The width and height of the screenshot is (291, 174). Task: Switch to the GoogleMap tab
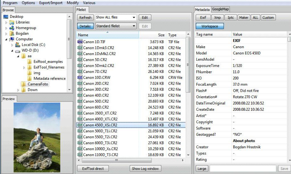pyautogui.click(x=220, y=9)
